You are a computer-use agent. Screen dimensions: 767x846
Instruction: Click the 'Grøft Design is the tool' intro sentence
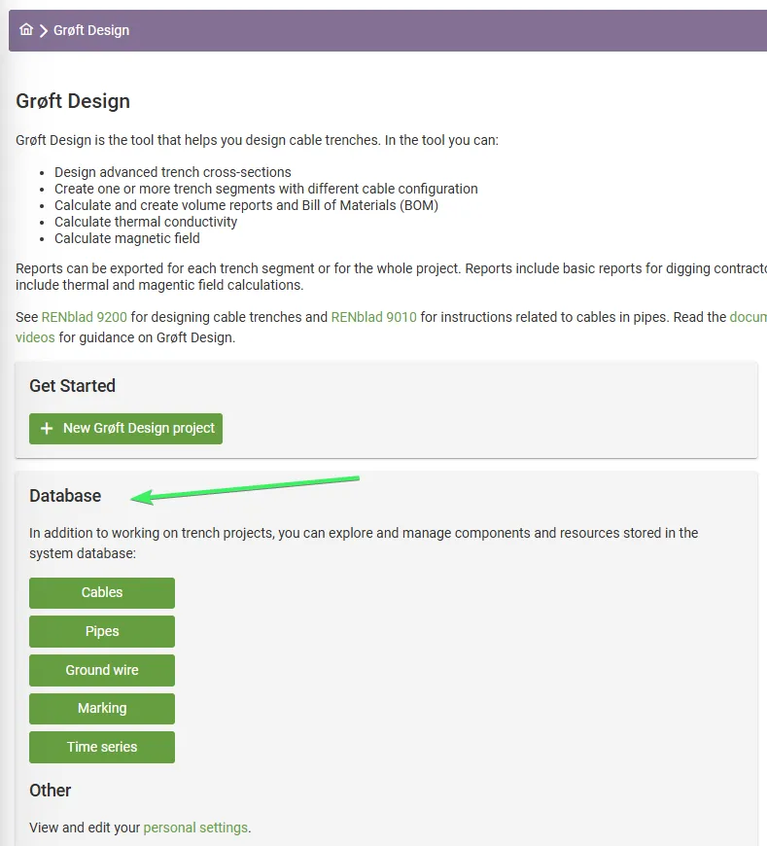pyautogui.click(x=257, y=140)
